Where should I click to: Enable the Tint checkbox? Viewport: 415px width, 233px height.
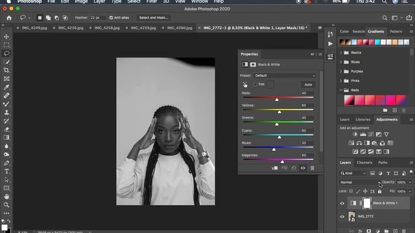[255, 85]
